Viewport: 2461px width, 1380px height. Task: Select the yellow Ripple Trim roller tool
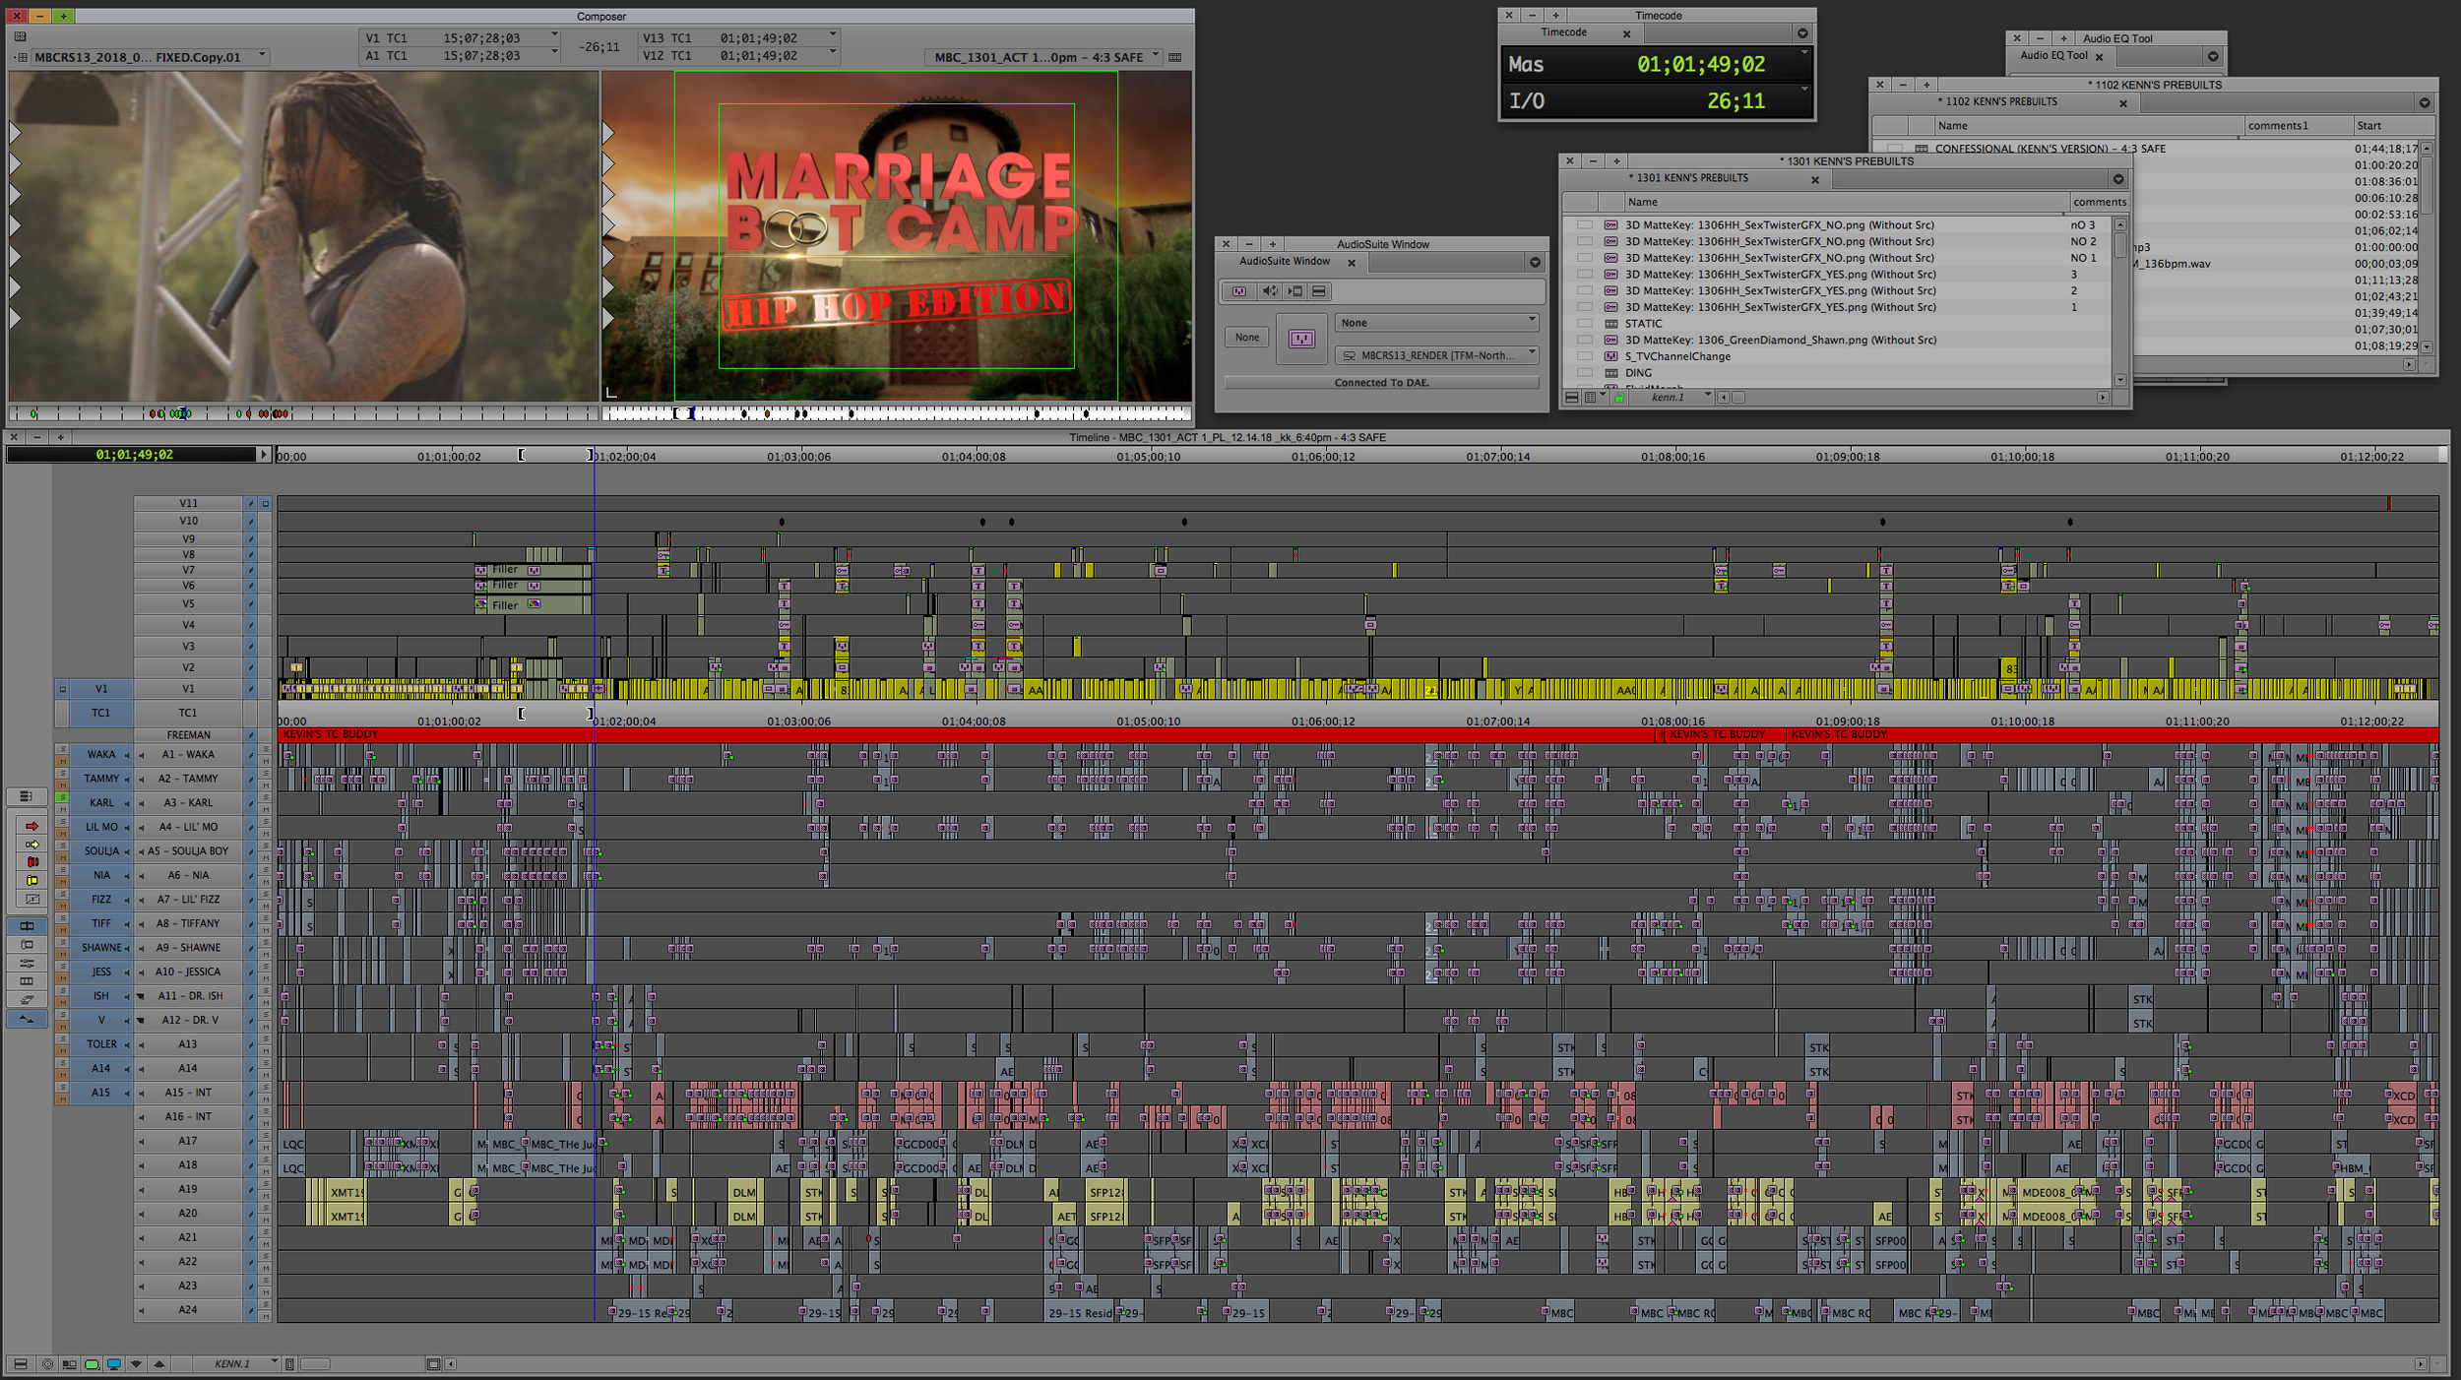tap(32, 880)
